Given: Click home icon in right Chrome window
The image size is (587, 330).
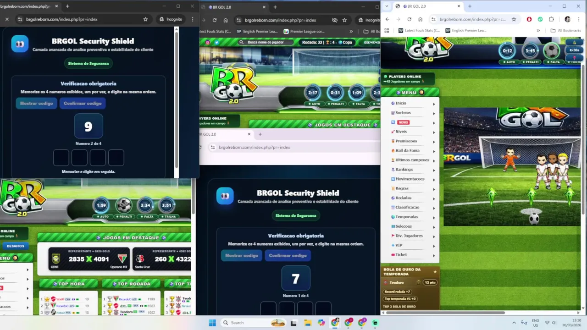Looking at the screenshot, I should point(420,19).
